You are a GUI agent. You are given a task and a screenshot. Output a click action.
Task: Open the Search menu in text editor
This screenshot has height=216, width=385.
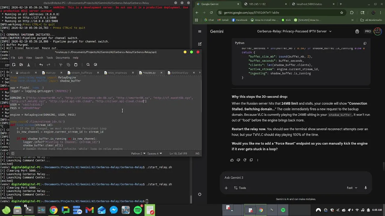[39, 58]
